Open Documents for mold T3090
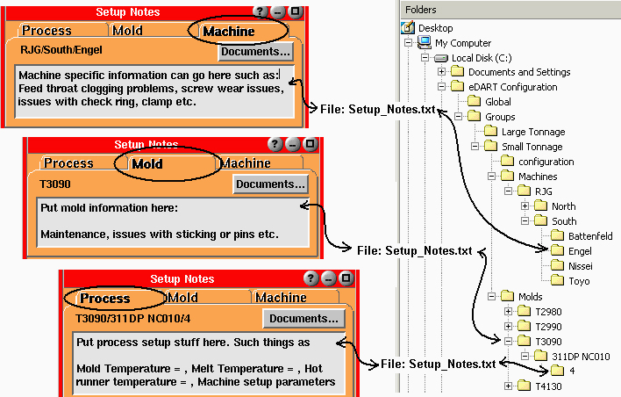This screenshot has width=621, height=397. (x=270, y=184)
